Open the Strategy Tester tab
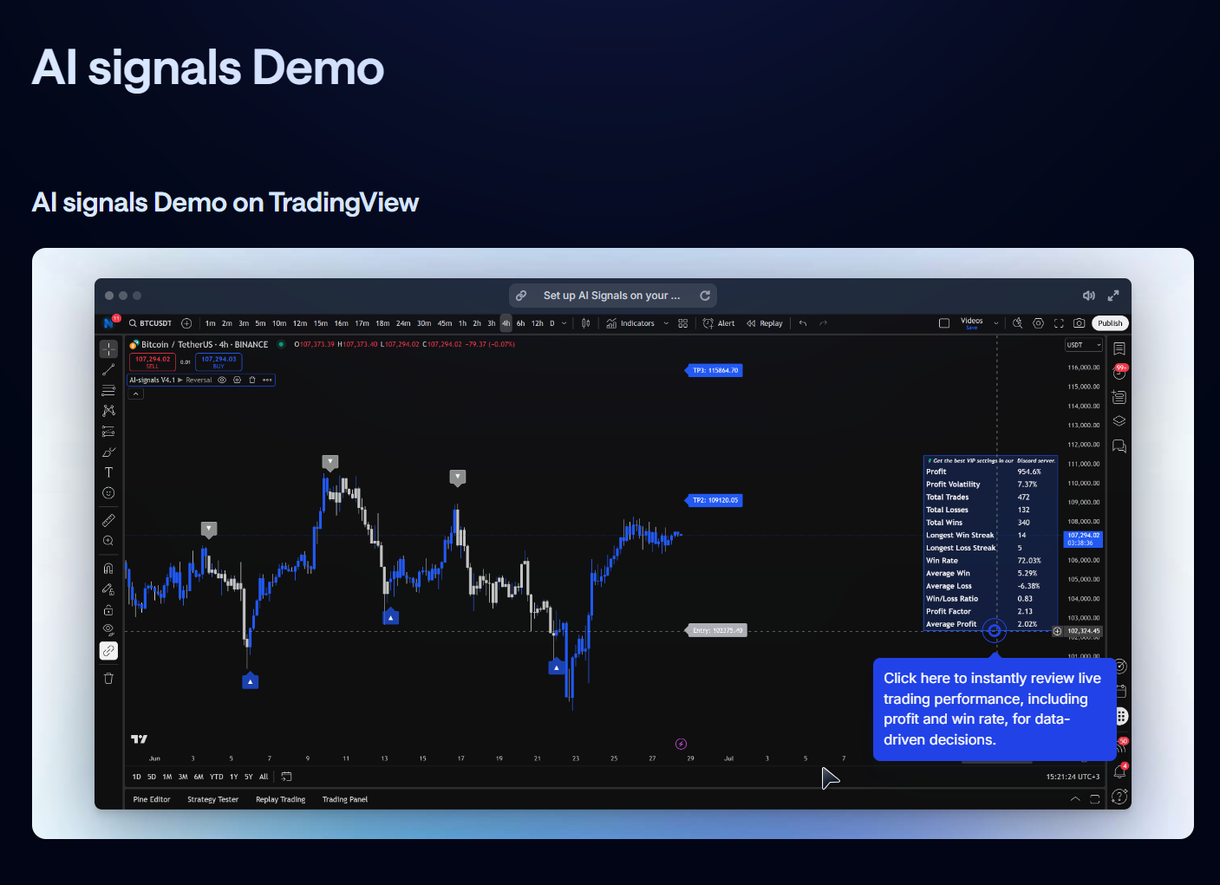 pos(212,799)
